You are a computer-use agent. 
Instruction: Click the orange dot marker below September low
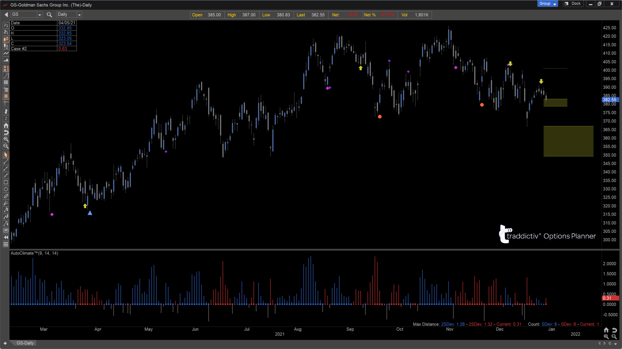click(380, 117)
